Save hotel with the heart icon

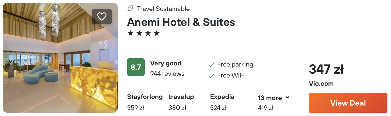[x=102, y=16]
